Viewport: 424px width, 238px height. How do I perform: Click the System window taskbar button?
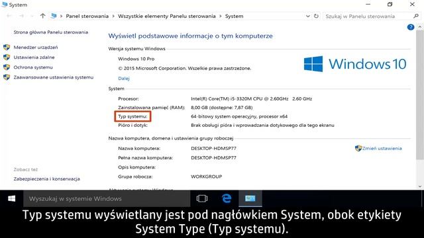pos(250,198)
